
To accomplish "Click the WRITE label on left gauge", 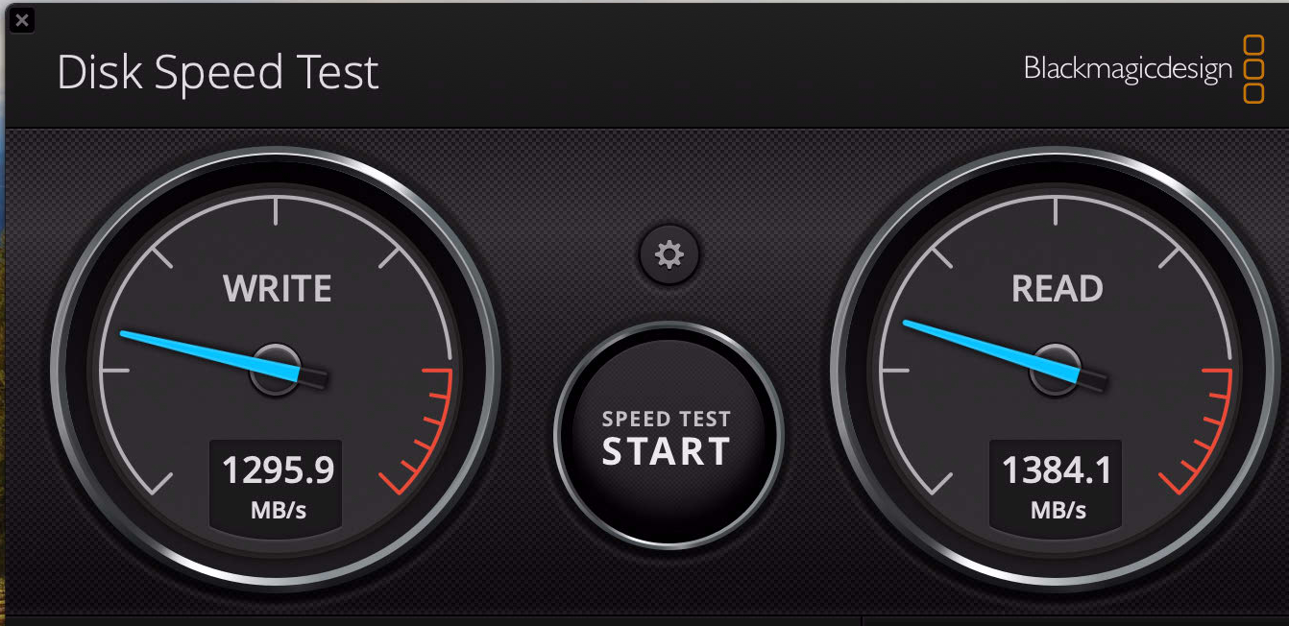I will click(278, 289).
